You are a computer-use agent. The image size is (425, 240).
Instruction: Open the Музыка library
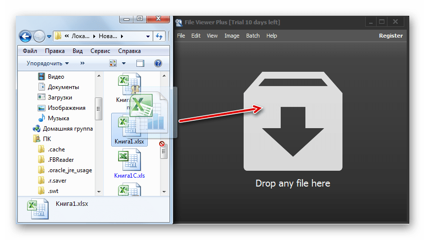coord(58,118)
